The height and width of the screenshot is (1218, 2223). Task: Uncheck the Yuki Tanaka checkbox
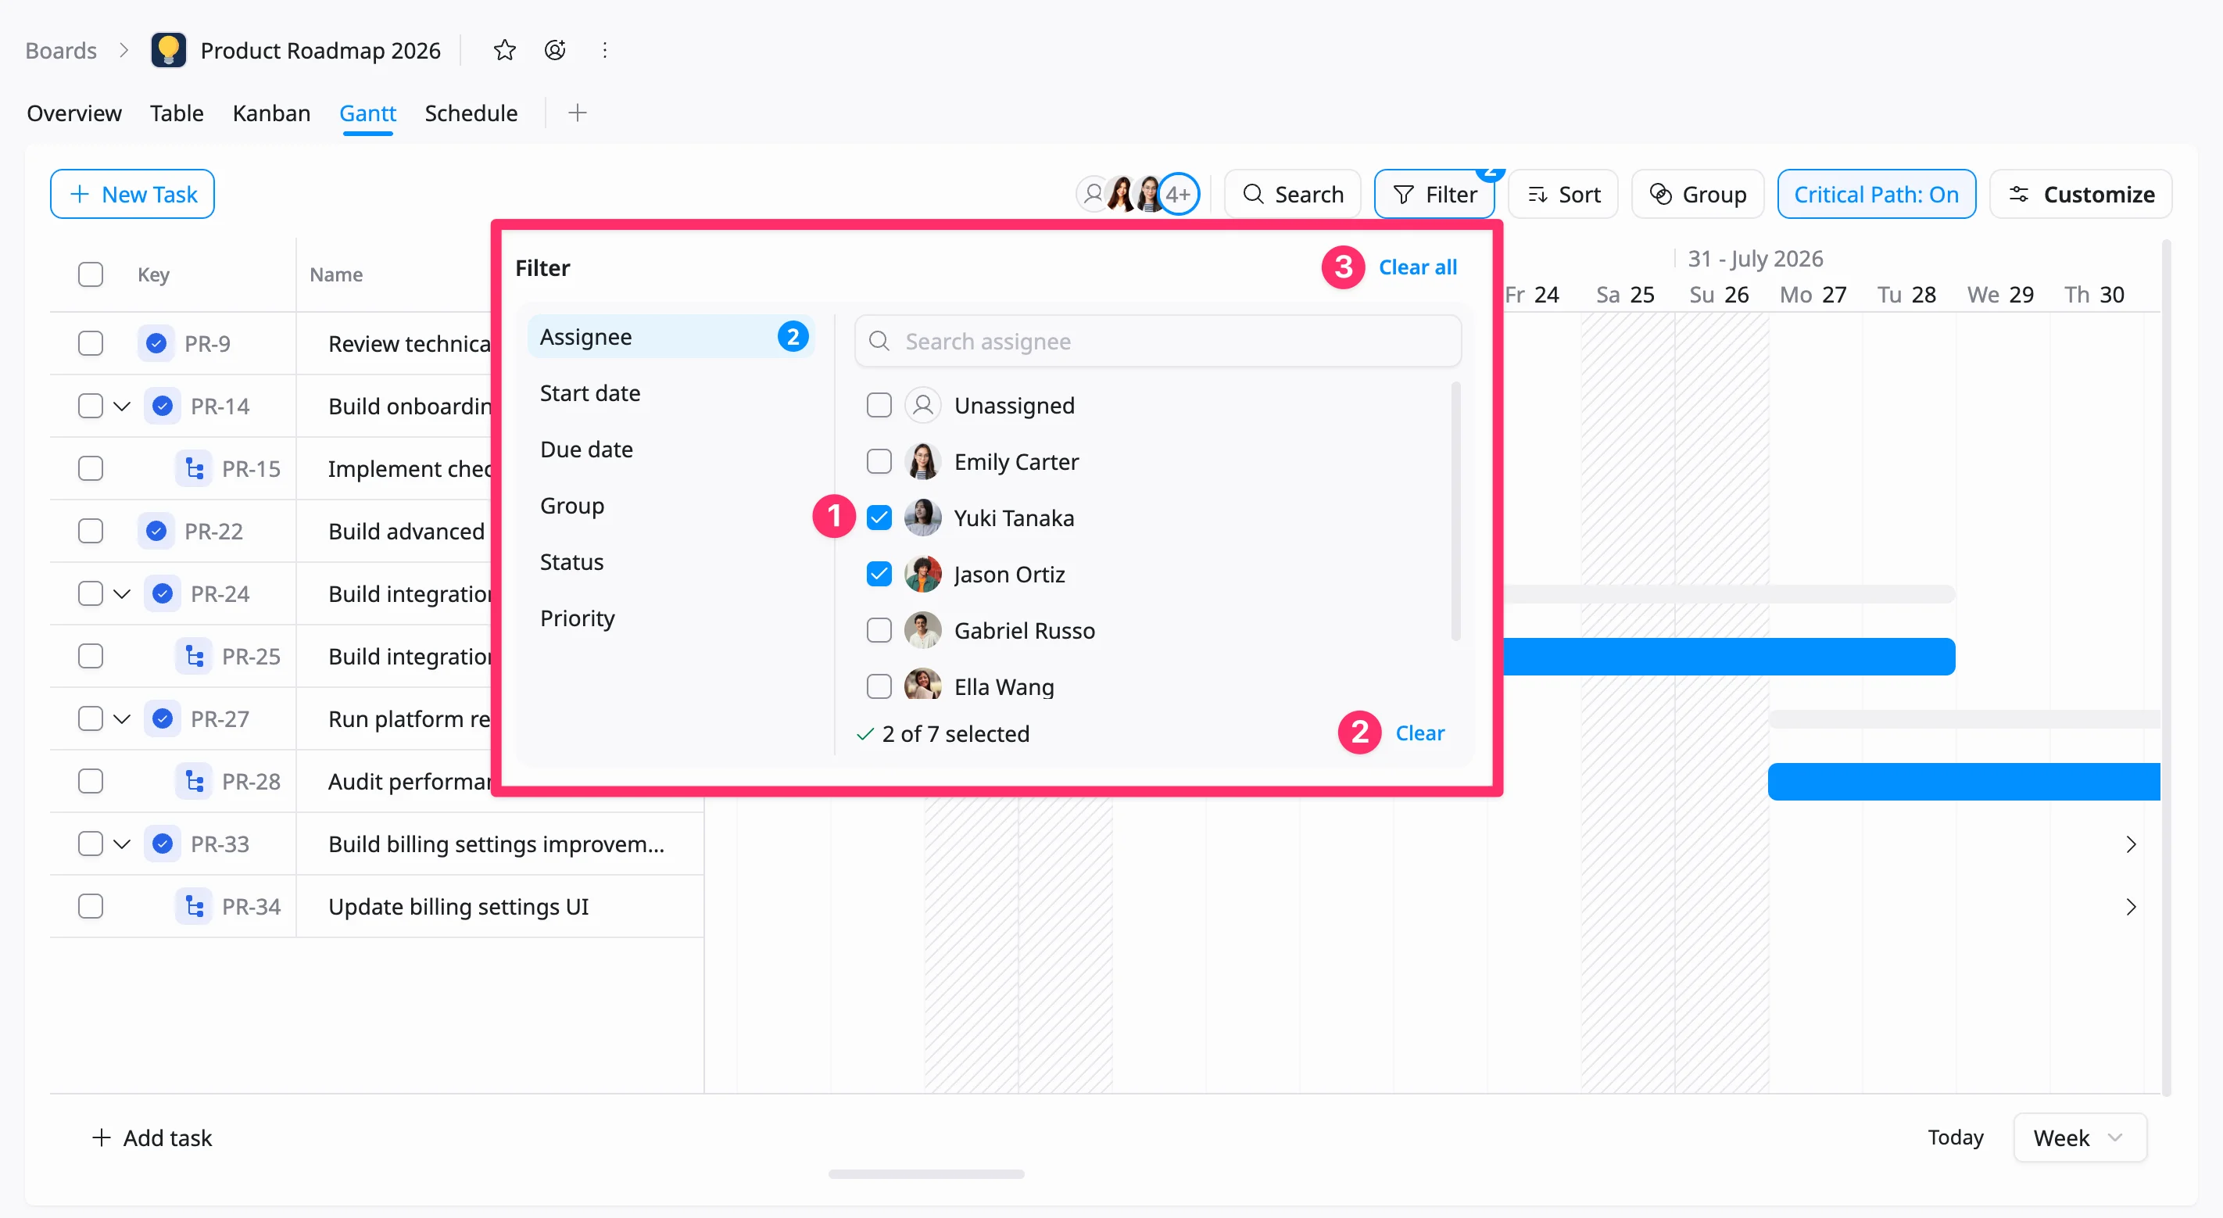879,518
